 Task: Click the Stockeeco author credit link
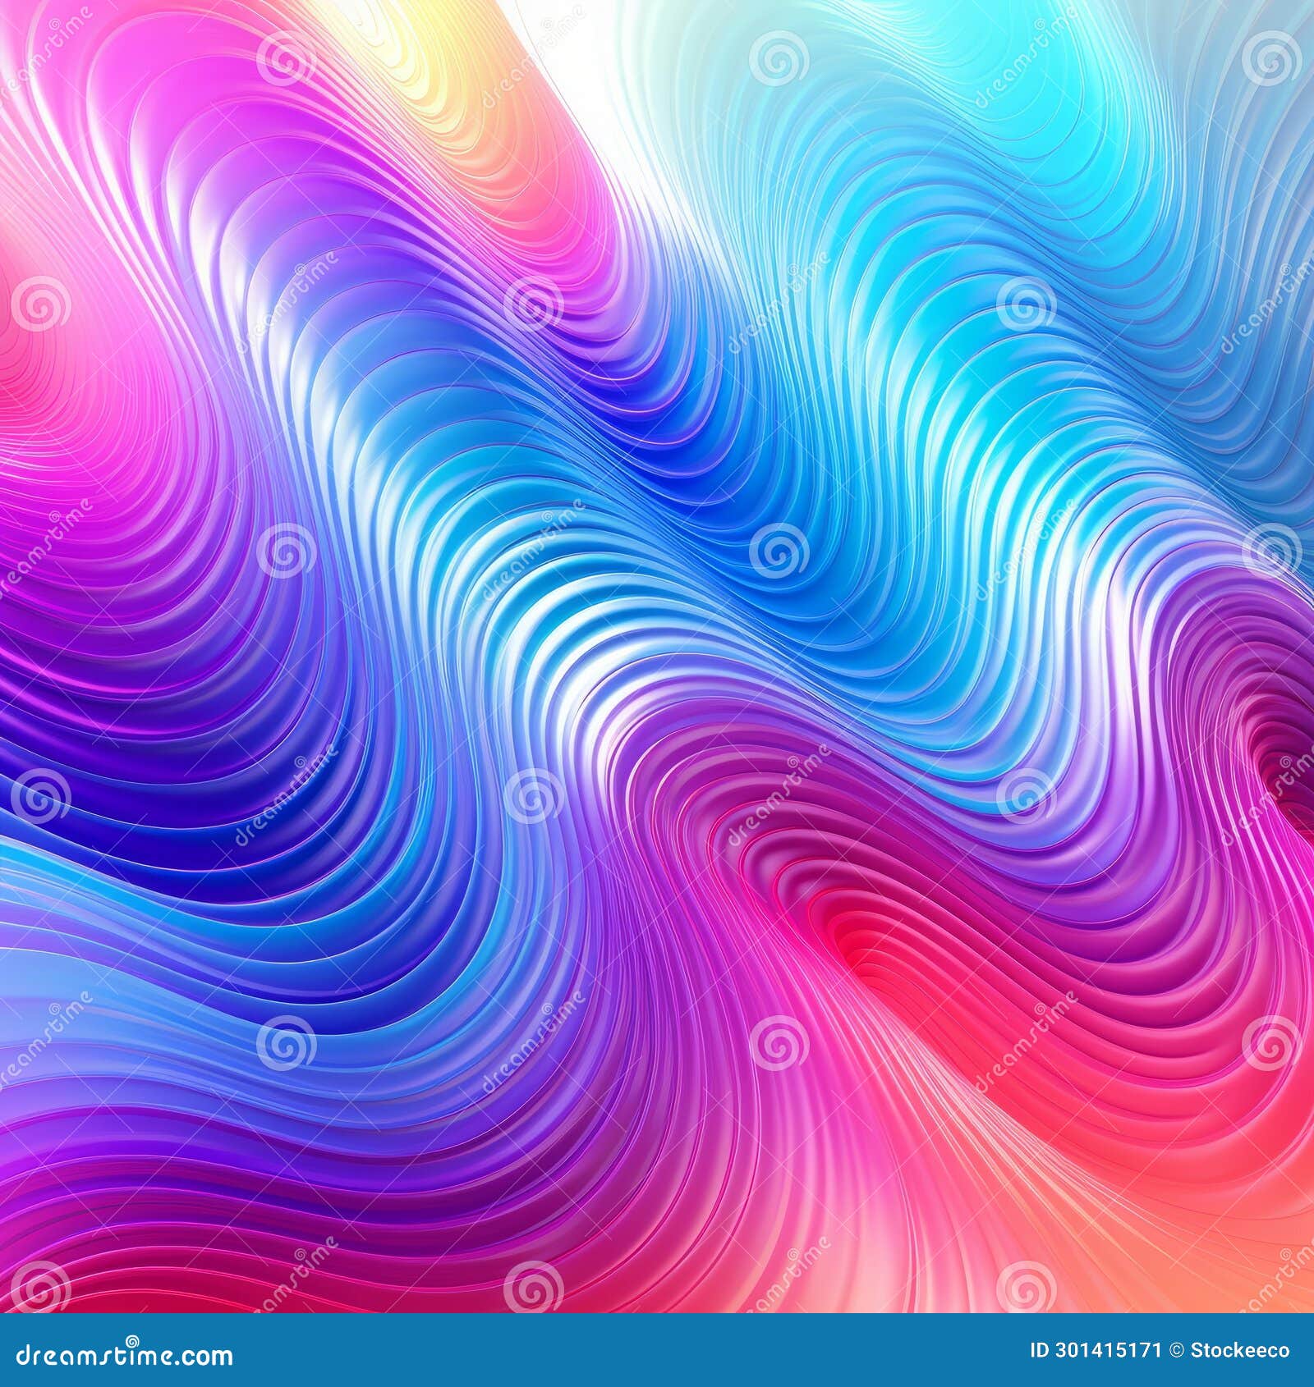1240,1352
